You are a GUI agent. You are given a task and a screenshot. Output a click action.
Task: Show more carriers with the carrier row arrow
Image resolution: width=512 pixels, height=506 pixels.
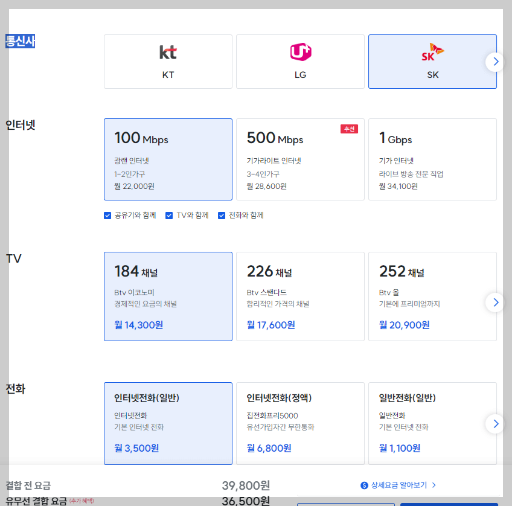pyautogui.click(x=495, y=62)
